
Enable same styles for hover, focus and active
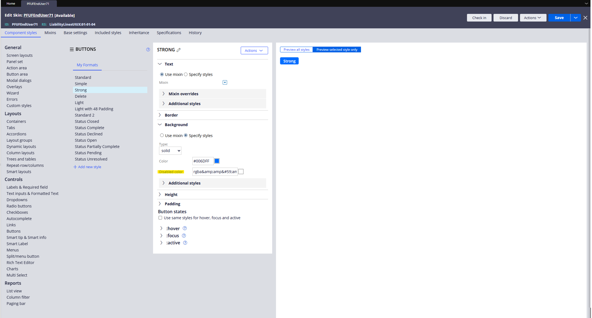click(160, 218)
